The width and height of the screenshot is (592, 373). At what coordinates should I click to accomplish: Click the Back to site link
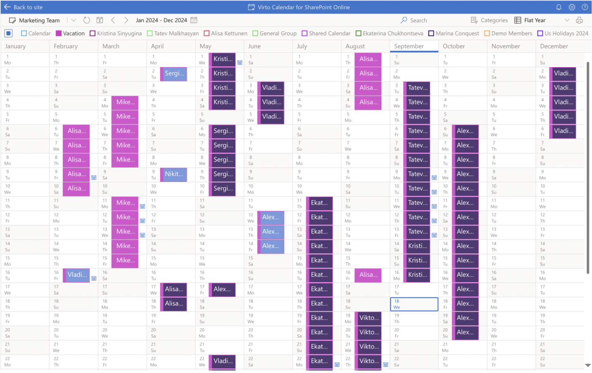pos(23,7)
